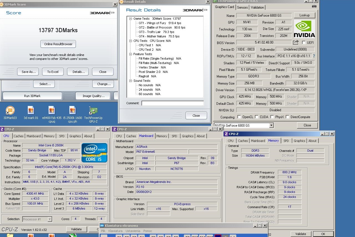
Task: Open the '3d mark 01' desktop file
Action: pyautogui.click(x=31, y=113)
